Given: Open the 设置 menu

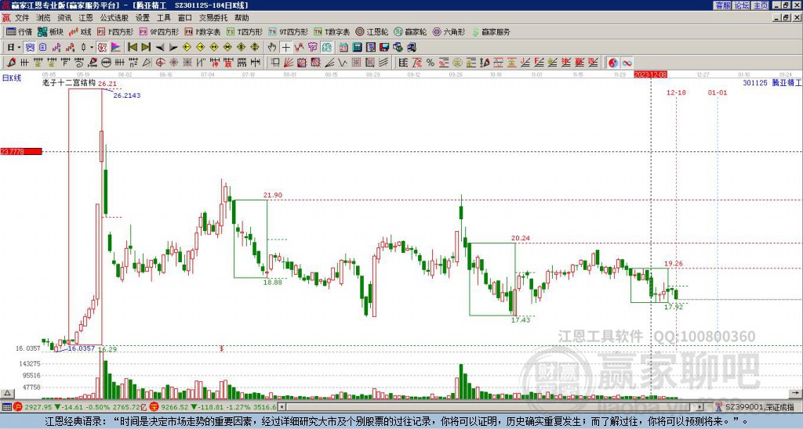Looking at the screenshot, I should coord(143,18).
